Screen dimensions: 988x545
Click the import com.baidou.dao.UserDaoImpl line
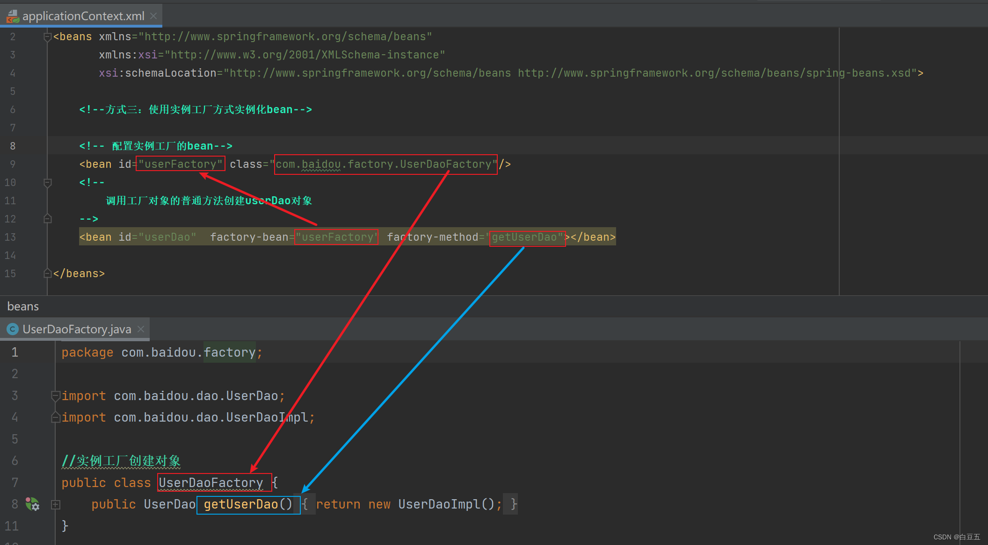click(x=188, y=417)
